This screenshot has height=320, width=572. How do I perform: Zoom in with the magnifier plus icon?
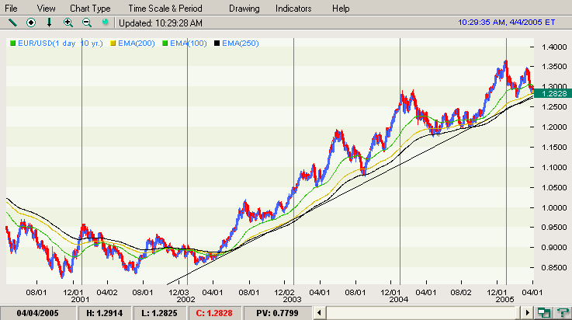[68, 23]
